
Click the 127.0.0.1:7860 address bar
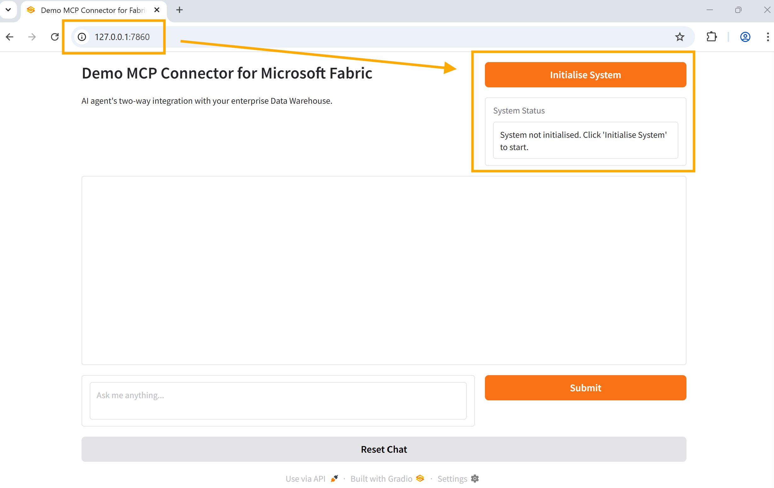(x=122, y=37)
